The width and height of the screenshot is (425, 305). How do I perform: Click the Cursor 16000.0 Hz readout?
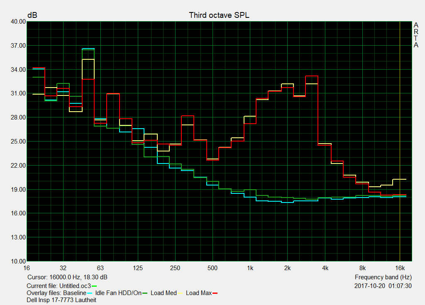67,277
